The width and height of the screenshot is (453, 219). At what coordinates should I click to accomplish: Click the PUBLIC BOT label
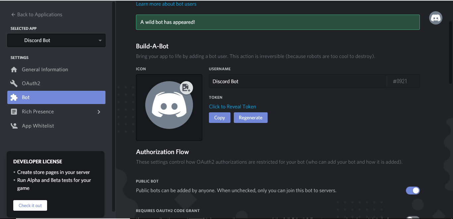tap(147, 181)
